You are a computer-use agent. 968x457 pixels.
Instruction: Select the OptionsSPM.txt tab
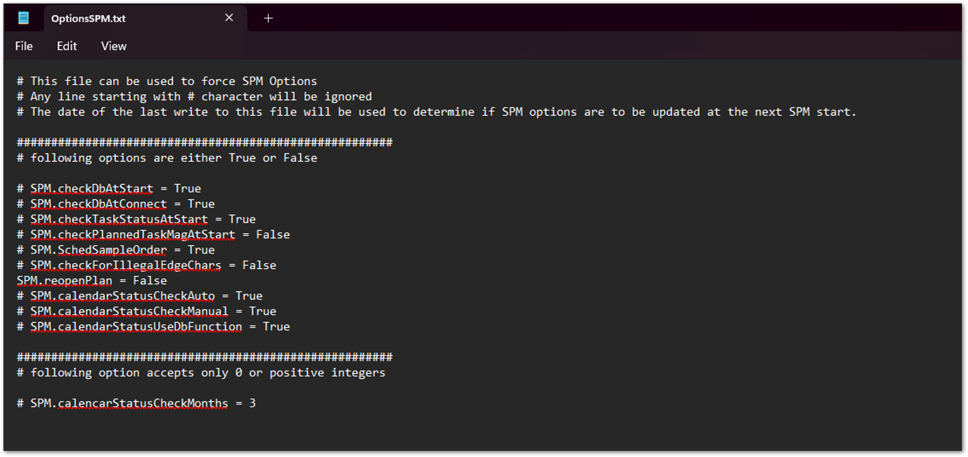pos(88,18)
